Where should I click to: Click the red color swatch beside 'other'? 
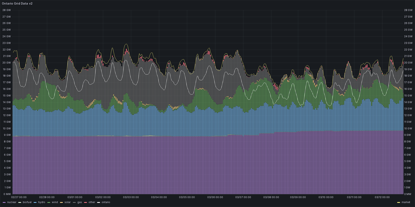(x=85, y=203)
